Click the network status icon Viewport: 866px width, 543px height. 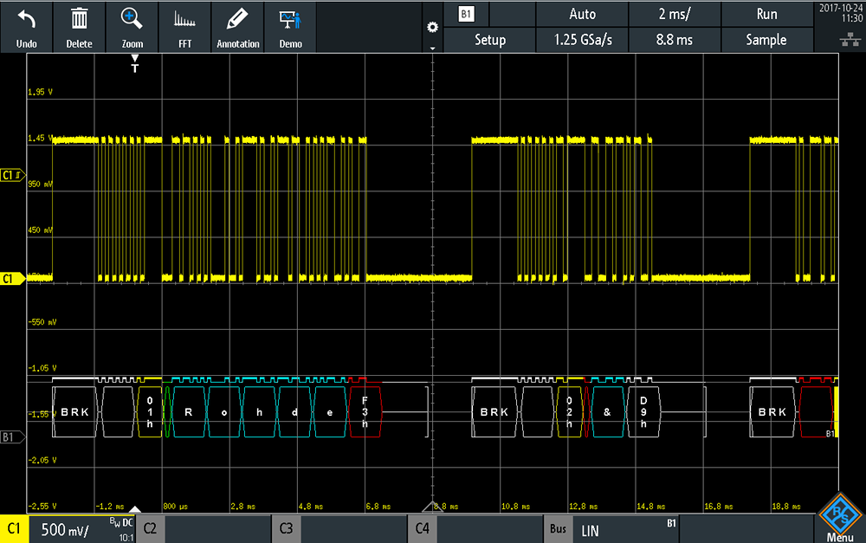pos(850,39)
